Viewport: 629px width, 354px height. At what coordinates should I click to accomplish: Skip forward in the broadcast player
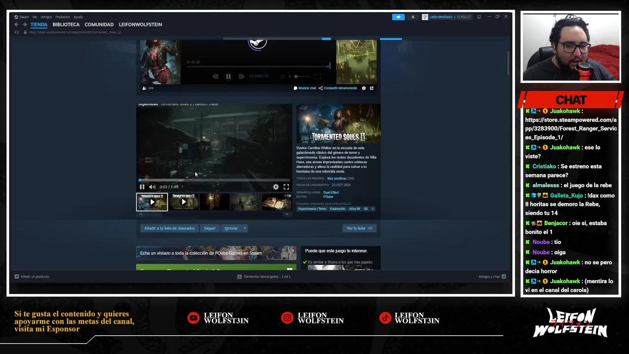point(241,76)
